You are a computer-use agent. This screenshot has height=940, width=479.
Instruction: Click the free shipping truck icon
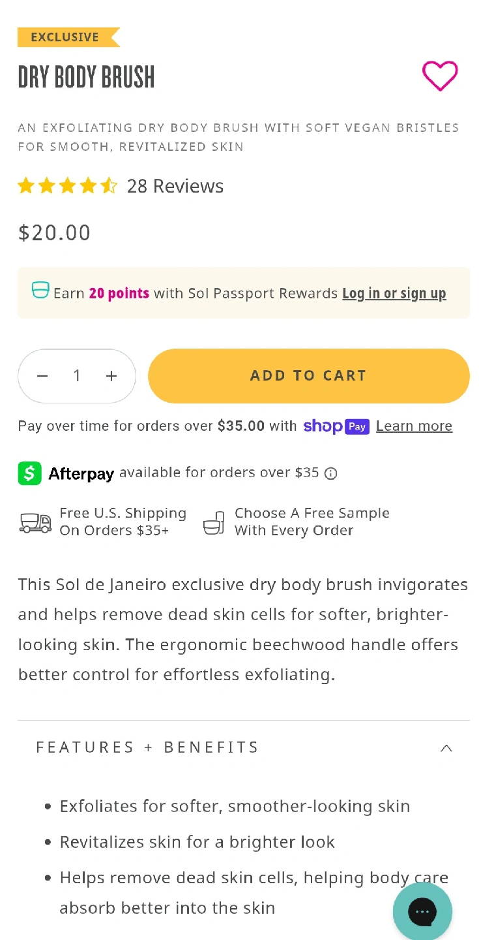pos(36,522)
